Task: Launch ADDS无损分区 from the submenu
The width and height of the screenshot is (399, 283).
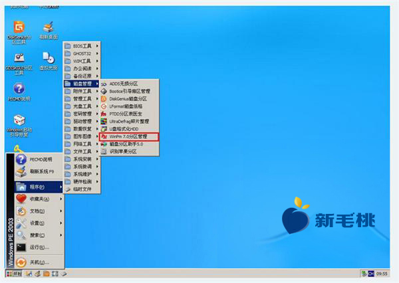Action: click(130, 84)
